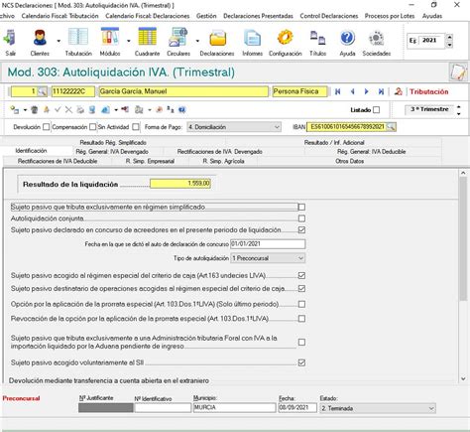This screenshot has width=470, height=432.
Task: Expand the Circulares dropdown arrow
Action: [197, 41]
